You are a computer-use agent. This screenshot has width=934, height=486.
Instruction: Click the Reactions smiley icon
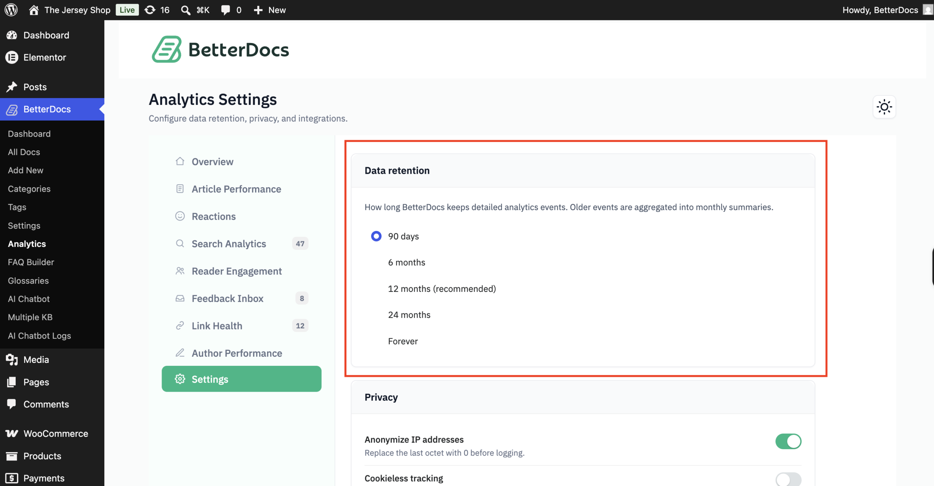[x=180, y=216]
